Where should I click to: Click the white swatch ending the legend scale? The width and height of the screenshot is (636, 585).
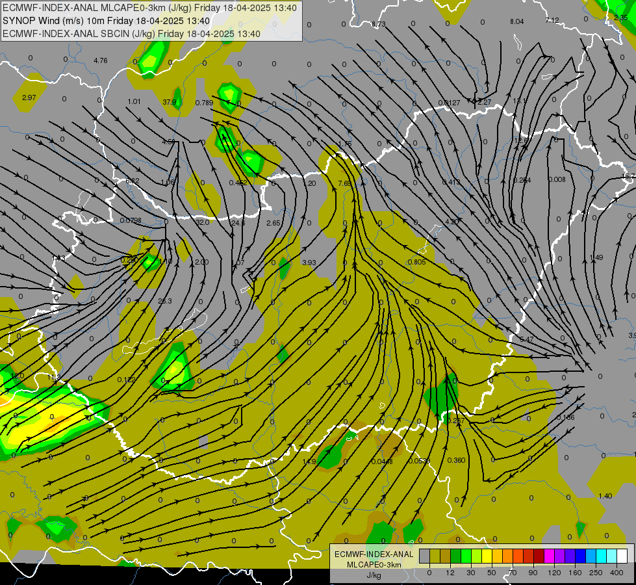622,556
